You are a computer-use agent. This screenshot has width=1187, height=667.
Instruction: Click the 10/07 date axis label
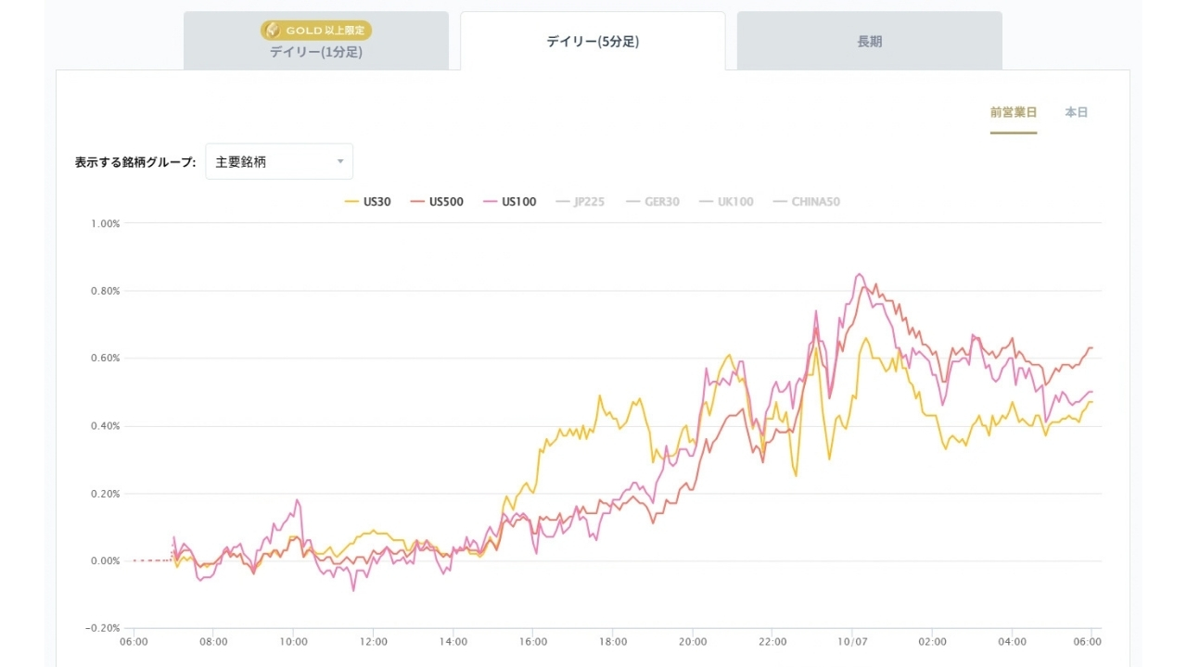point(852,641)
